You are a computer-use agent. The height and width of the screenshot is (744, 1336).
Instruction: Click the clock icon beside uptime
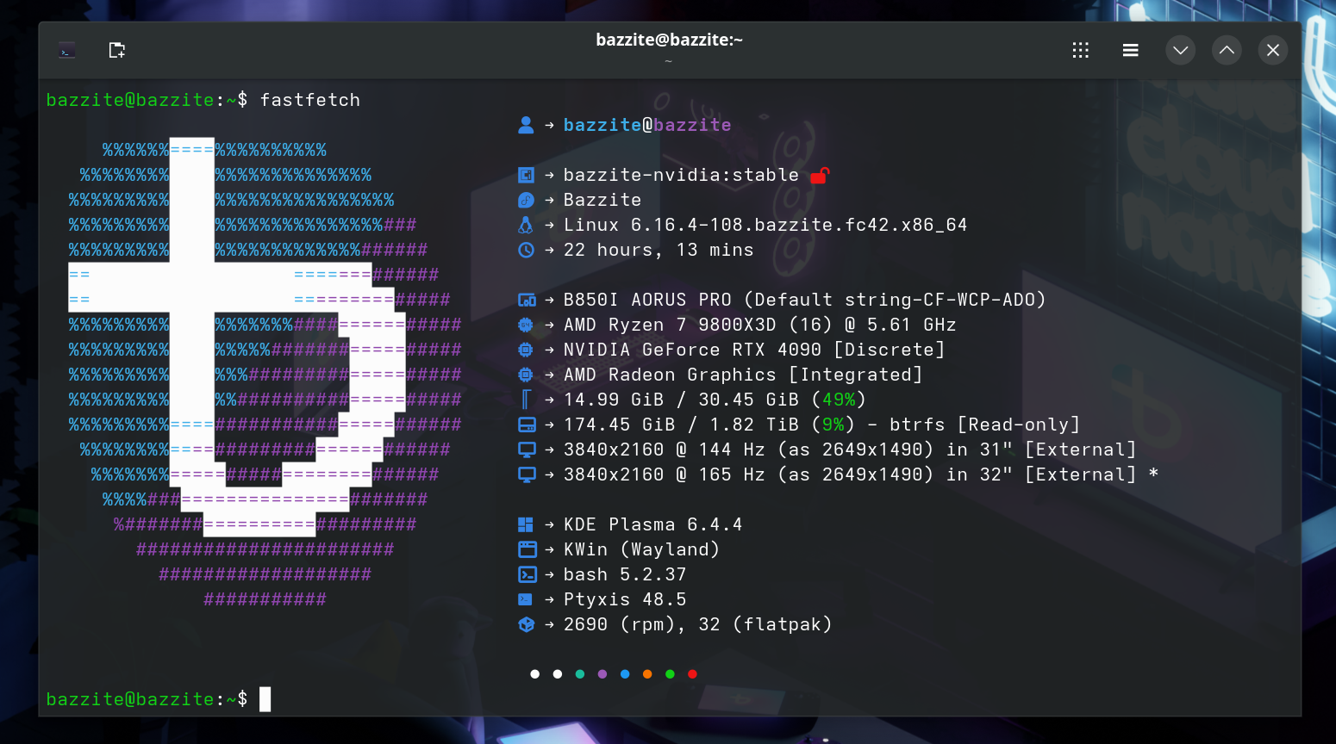[526, 250]
